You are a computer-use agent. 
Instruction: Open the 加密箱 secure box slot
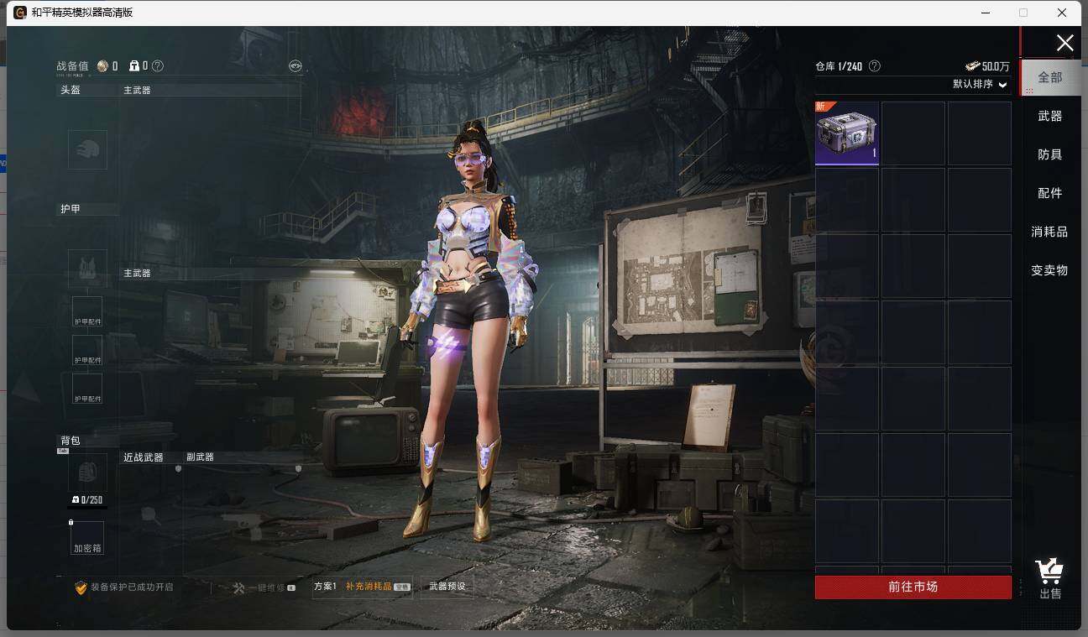87,538
